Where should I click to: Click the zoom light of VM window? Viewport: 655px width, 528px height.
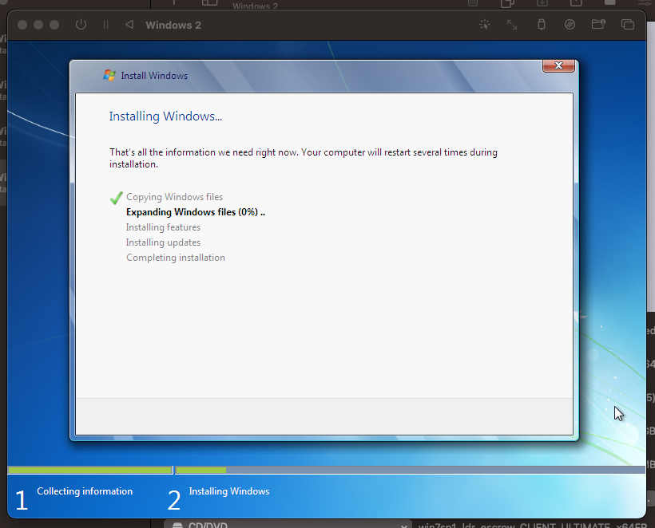[x=54, y=25]
